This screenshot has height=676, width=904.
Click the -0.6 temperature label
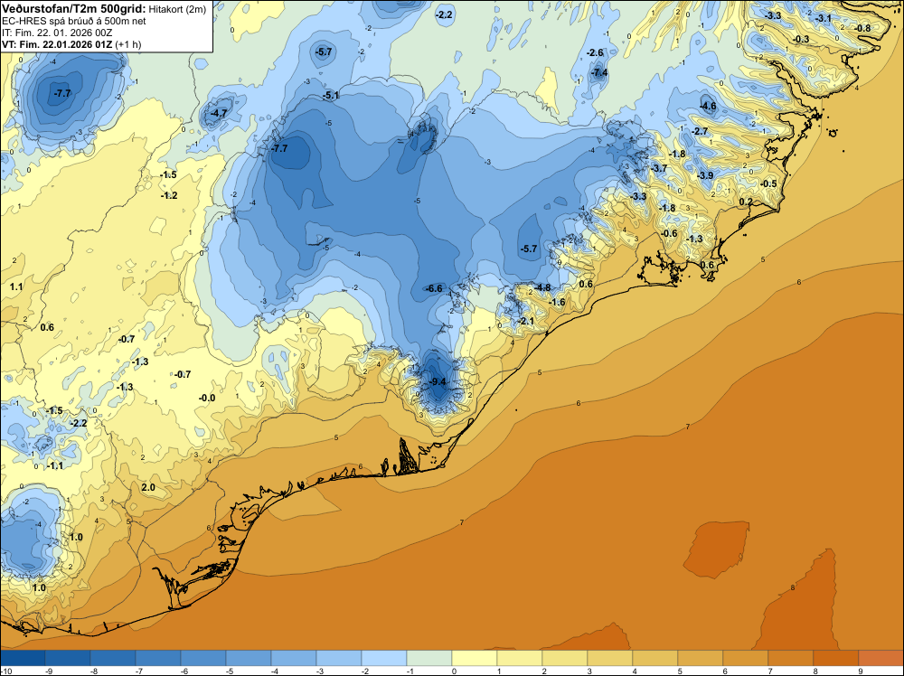pyautogui.click(x=669, y=233)
